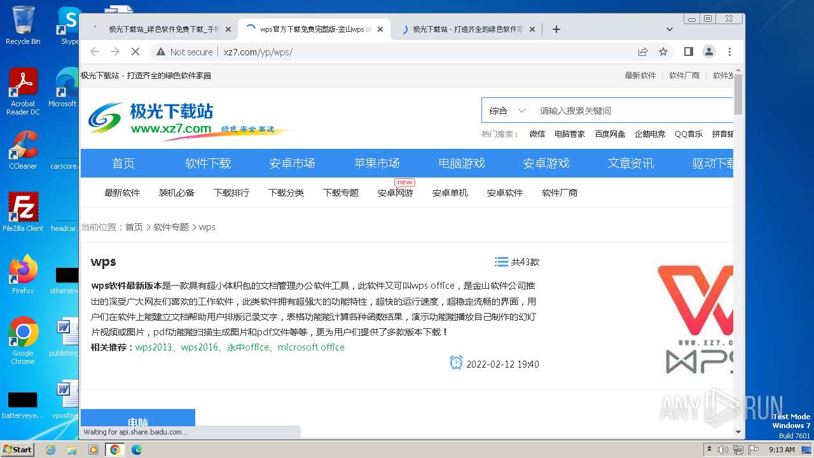This screenshot has width=814, height=458.
Task: Select the 电脑 category tab
Action: tap(138, 420)
